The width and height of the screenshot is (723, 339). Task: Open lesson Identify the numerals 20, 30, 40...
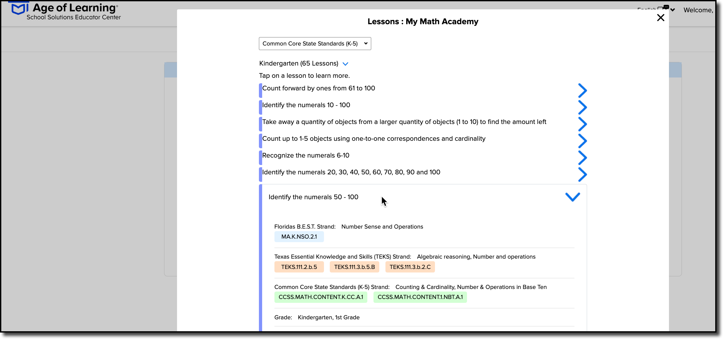351,172
